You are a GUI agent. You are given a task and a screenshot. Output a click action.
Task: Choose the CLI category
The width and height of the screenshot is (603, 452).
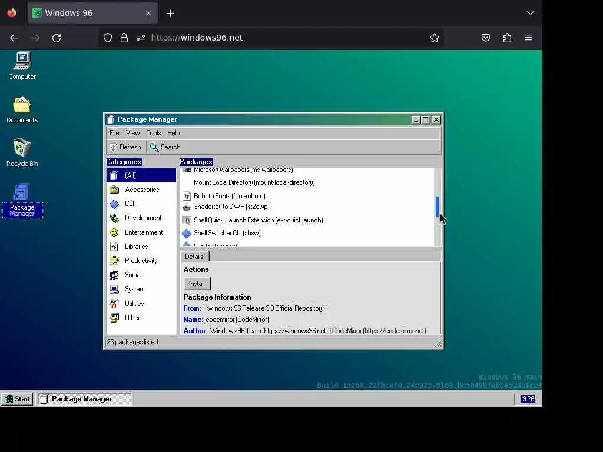click(x=141, y=204)
